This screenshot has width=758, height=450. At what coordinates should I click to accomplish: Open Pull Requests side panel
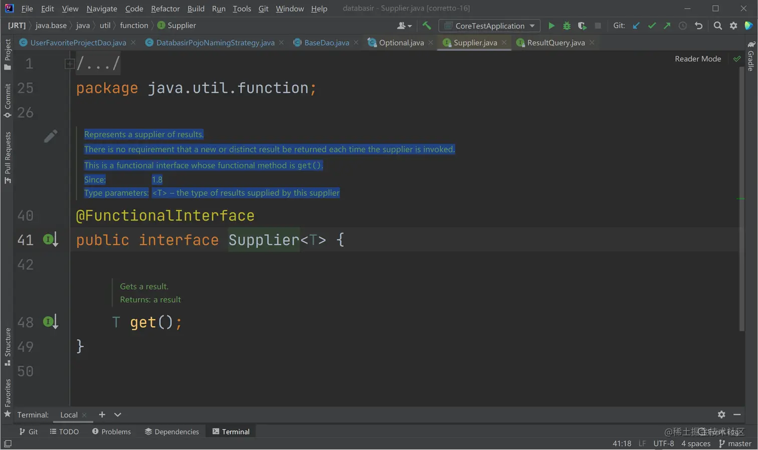(x=8, y=157)
